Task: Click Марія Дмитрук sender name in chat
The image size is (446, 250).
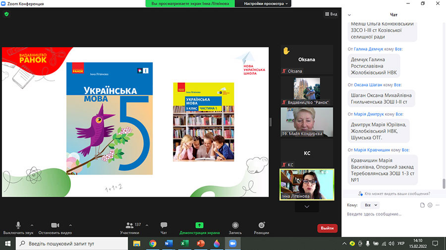Action: [369, 114]
